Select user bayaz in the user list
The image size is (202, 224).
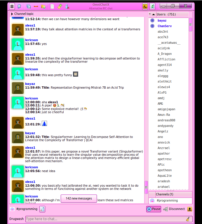point(162,21)
